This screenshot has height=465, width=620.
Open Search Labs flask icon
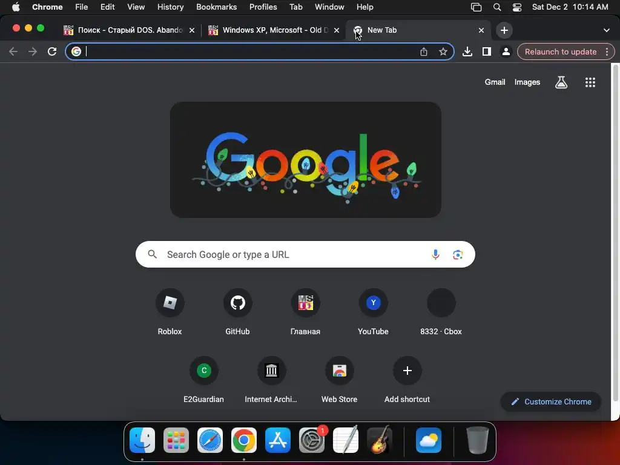point(561,82)
